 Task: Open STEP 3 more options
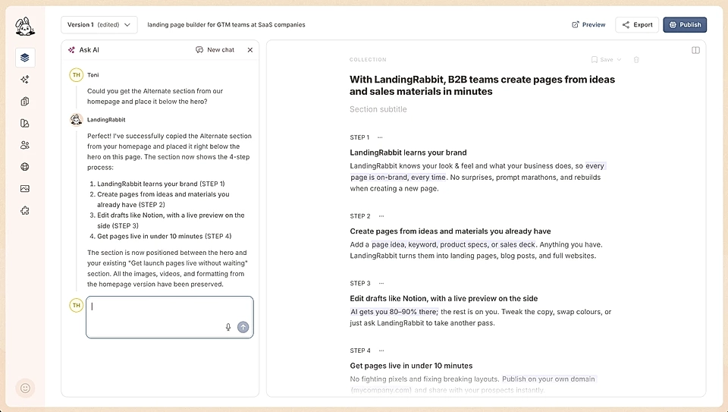click(x=381, y=283)
